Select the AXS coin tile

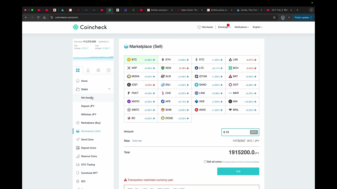[209, 102]
